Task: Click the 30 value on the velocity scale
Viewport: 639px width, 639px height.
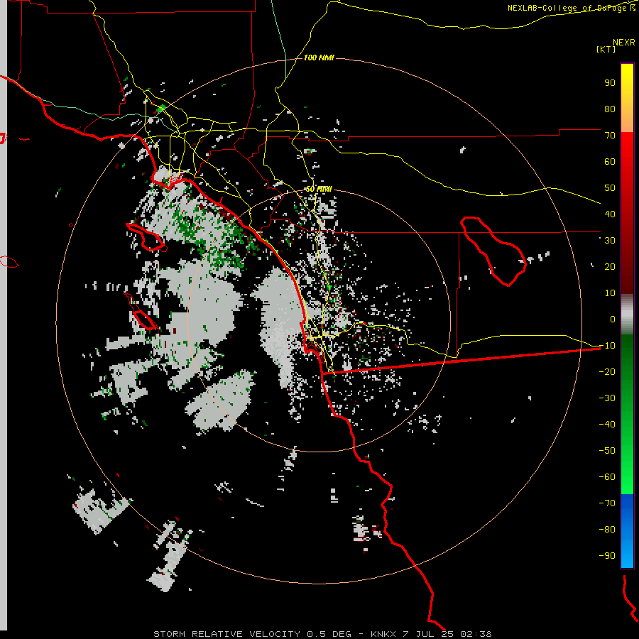Action: (x=610, y=241)
